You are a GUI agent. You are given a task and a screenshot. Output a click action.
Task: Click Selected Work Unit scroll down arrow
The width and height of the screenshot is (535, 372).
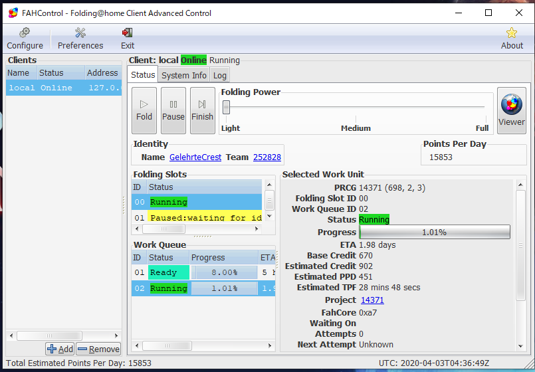(x=520, y=347)
